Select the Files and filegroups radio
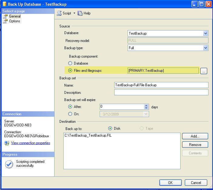Image resolution: width=213 pixels, height=190 pixels. 70,71
